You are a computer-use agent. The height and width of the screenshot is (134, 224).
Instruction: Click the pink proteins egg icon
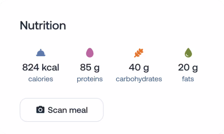point(90,53)
